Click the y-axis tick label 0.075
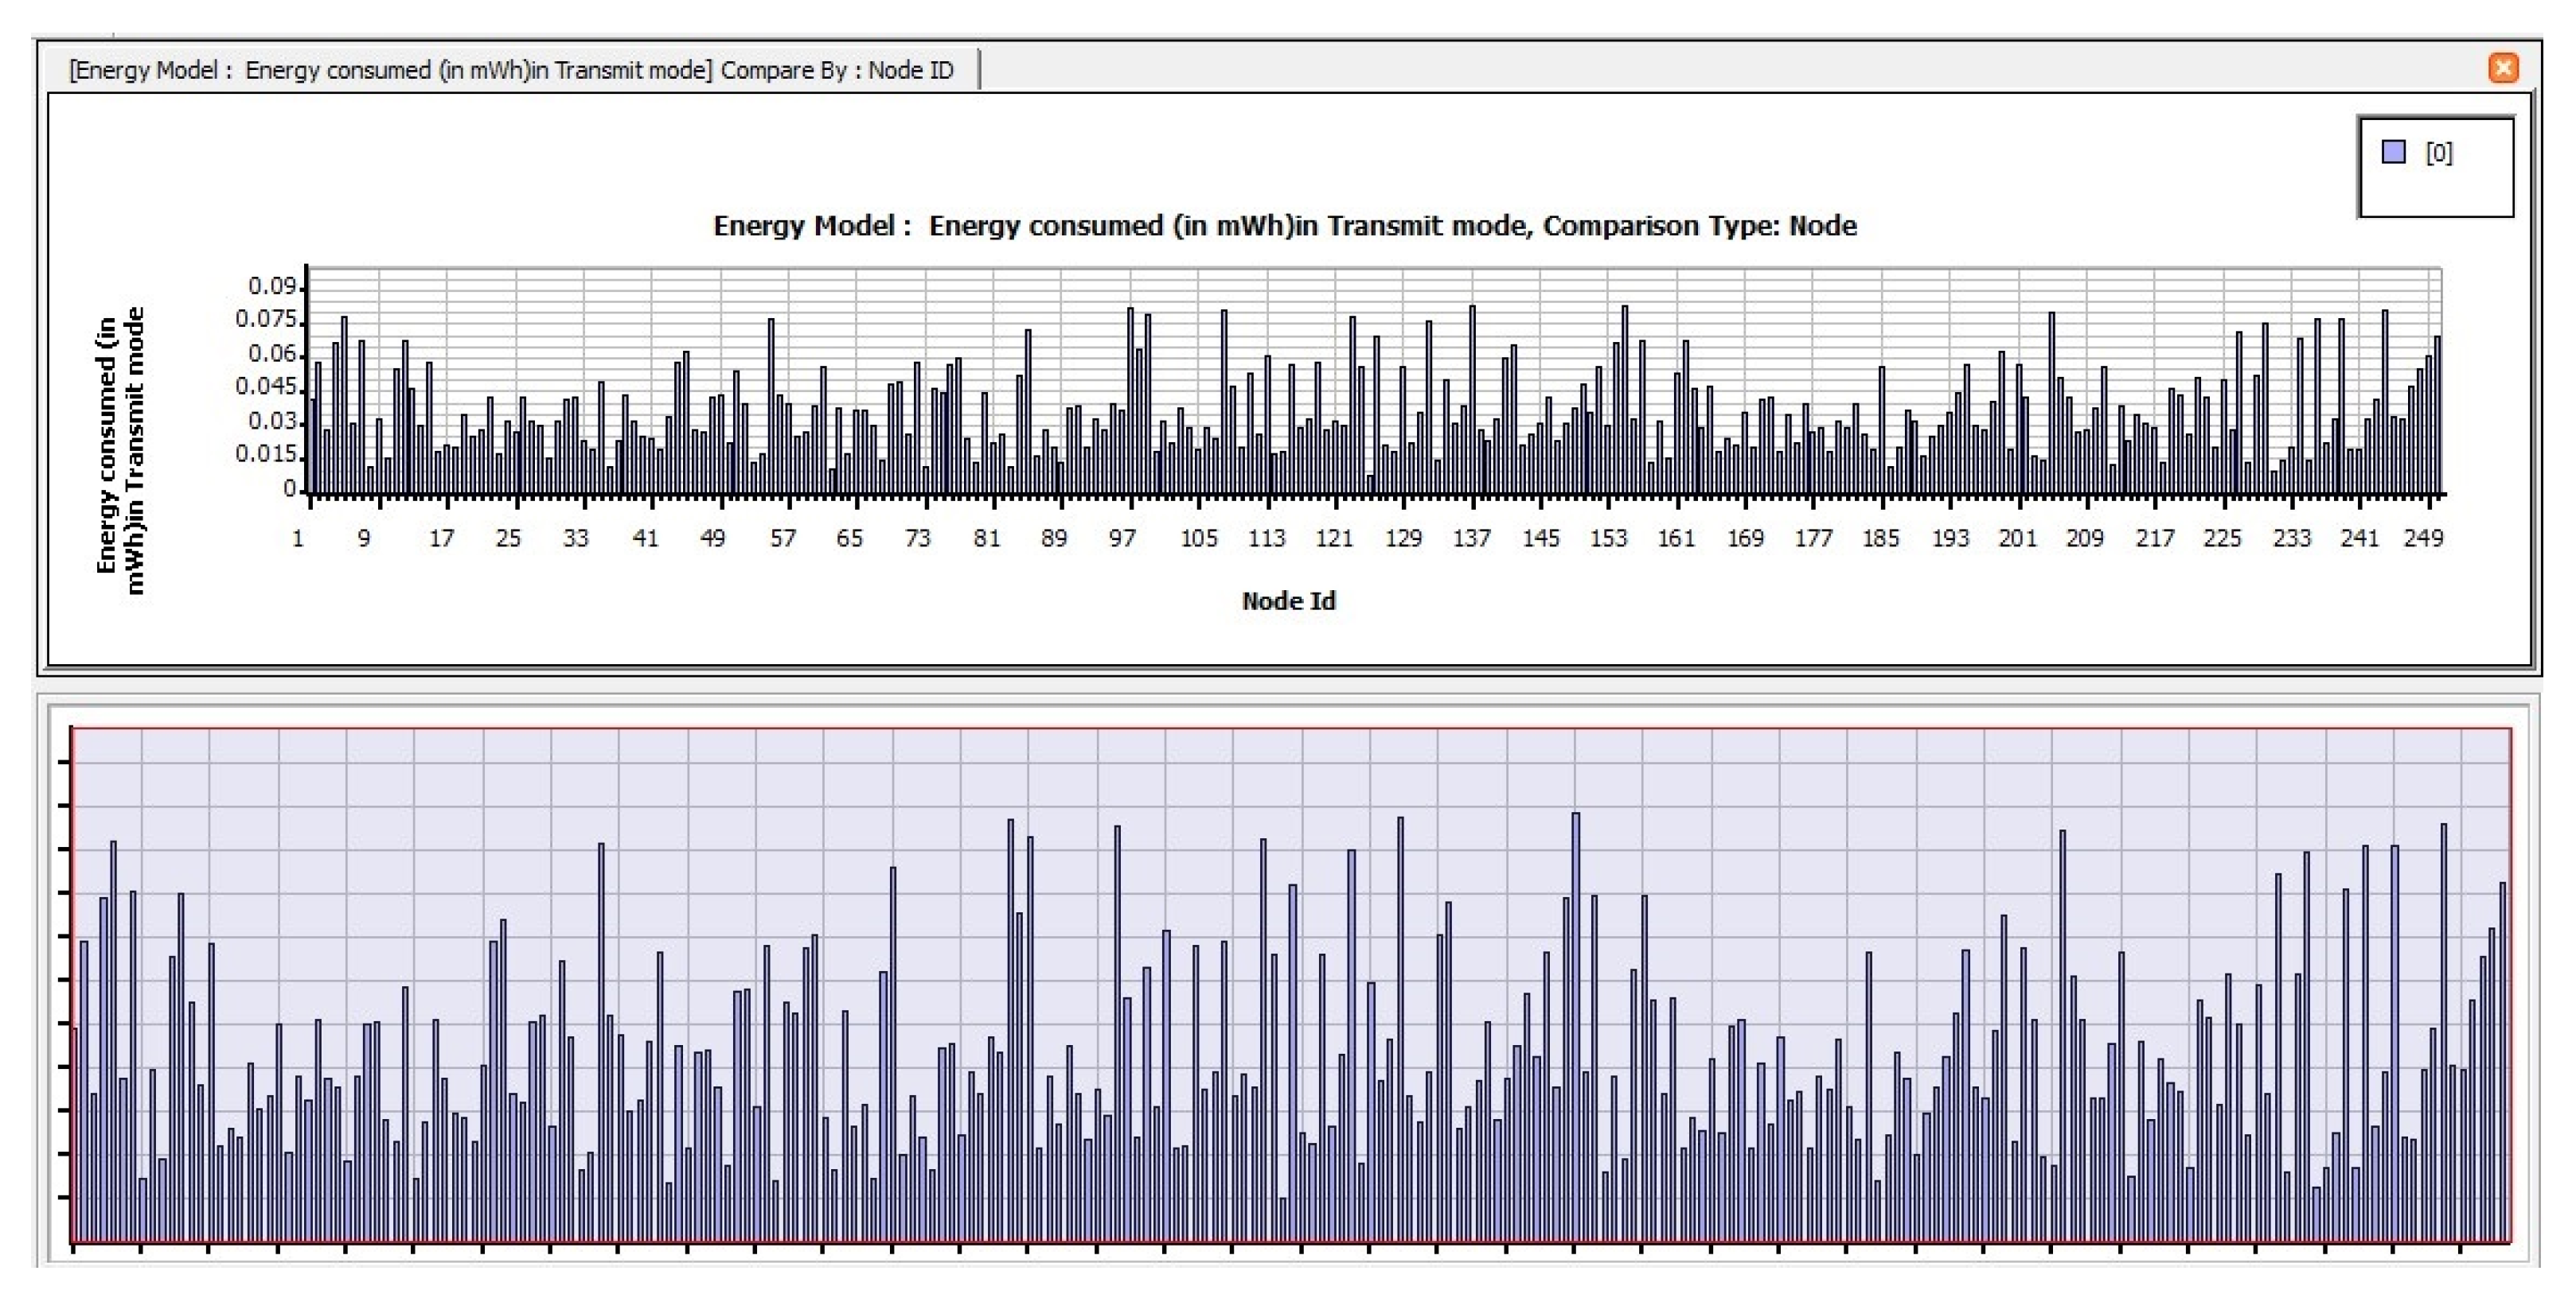Screen dimensions: 2576x1298 click(x=266, y=320)
